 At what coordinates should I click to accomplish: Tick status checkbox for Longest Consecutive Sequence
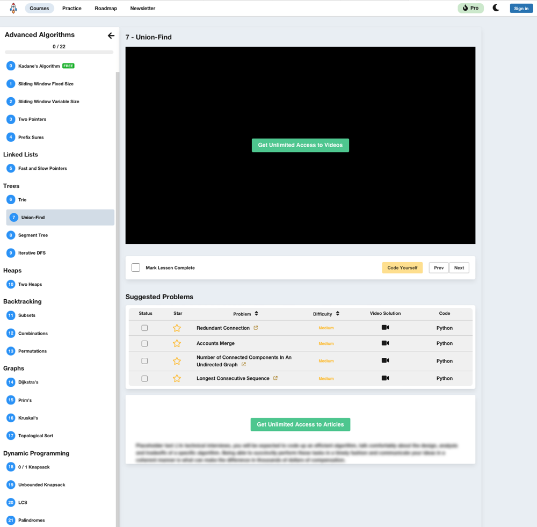(x=144, y=379)
